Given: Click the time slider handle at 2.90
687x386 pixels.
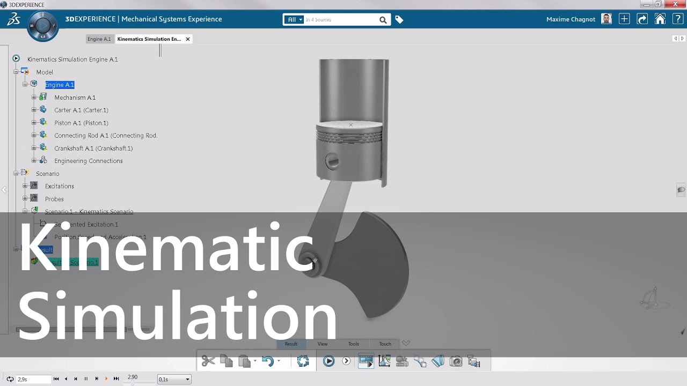Looking at the screenshot, I should [132, 383].
